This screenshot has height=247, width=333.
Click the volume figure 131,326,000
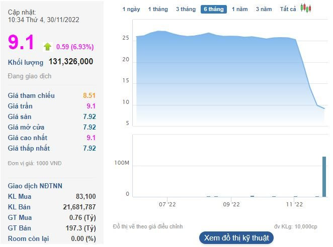tap(71, 61)
